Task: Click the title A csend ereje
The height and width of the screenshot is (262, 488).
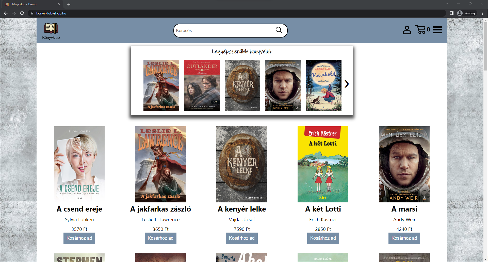Action: [79, 209]
